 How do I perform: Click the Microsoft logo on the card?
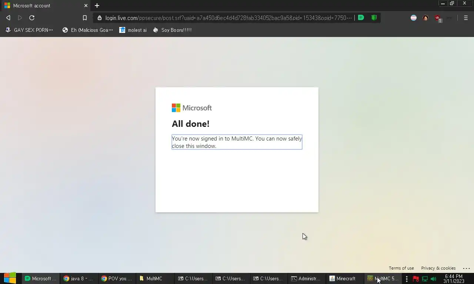(x=192, y=108)
